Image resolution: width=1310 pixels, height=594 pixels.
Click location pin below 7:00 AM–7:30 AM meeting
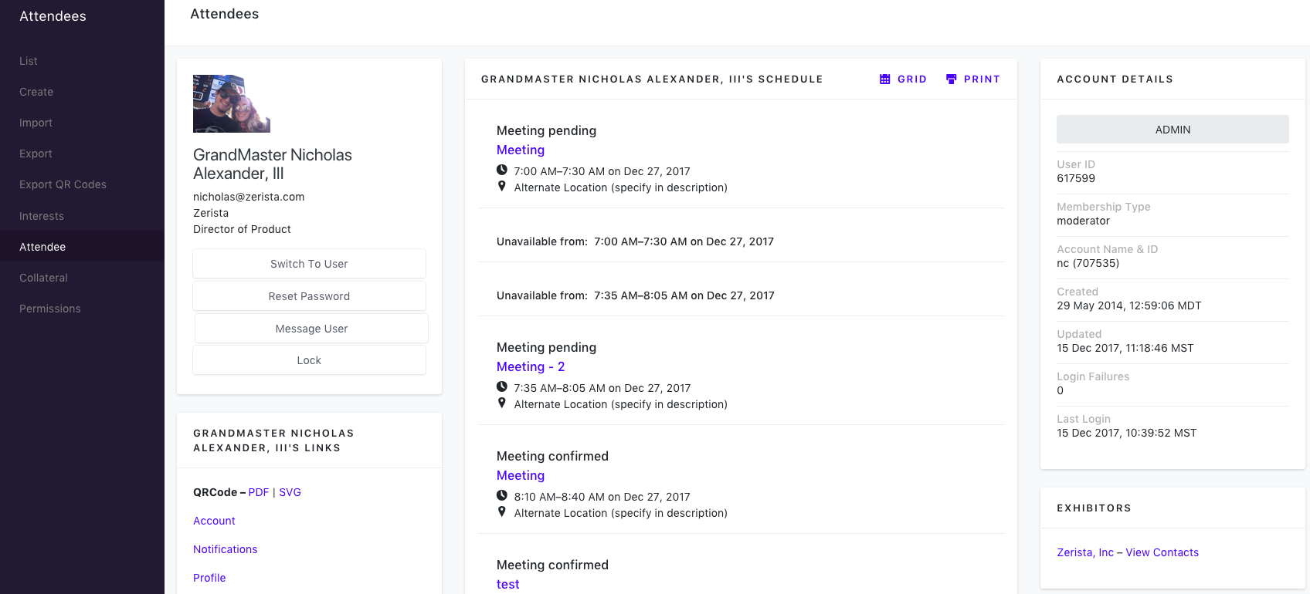click(x=502, y=187)
